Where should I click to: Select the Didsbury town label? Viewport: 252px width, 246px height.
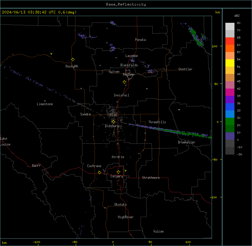tap(112, 126)
